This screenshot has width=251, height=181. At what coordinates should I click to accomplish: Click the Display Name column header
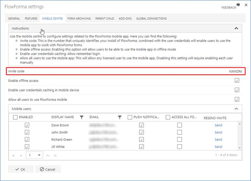pos(63,117)
